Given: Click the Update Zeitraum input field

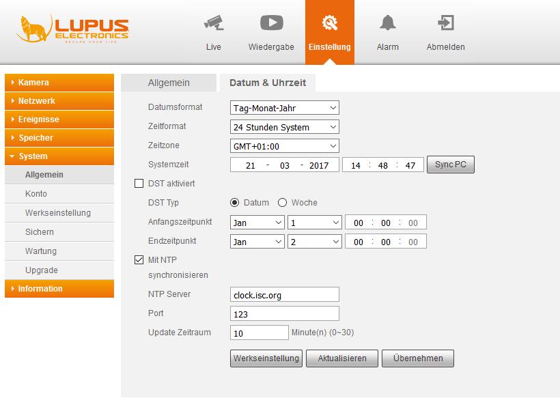Looking at the screenshot, I should pyautogui.click(x=260, y=333).
